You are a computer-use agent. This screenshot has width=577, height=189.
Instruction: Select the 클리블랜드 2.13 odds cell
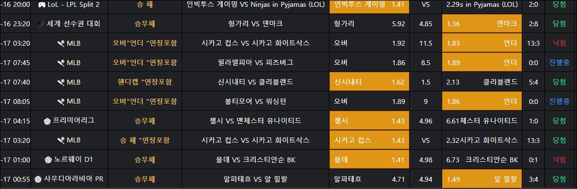[x=482, y=82]
